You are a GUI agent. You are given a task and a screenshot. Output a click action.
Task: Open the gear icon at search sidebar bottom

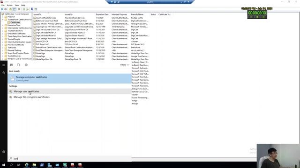[4, 152]
